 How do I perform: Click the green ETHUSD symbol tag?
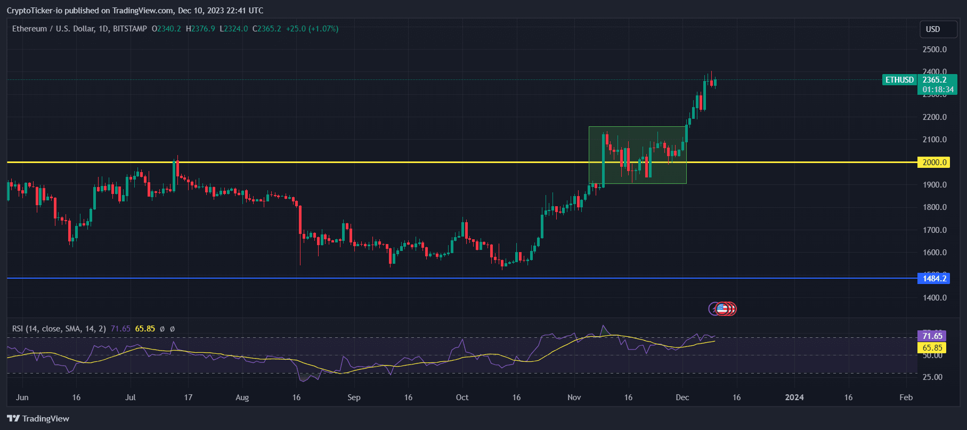899,80
